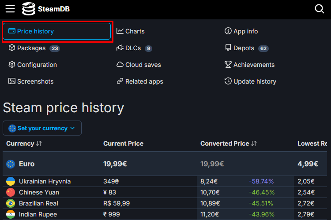This screenshot has width=331, height=220.
Task: Click the chevron on Set your currency
Action: coord(72,128)
